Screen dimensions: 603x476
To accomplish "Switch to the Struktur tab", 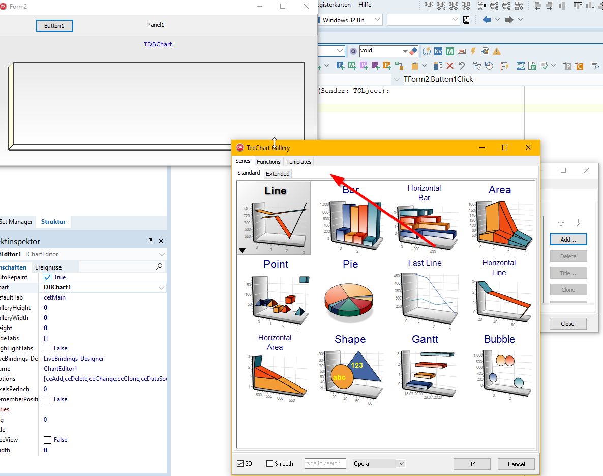I will point(53,222).
